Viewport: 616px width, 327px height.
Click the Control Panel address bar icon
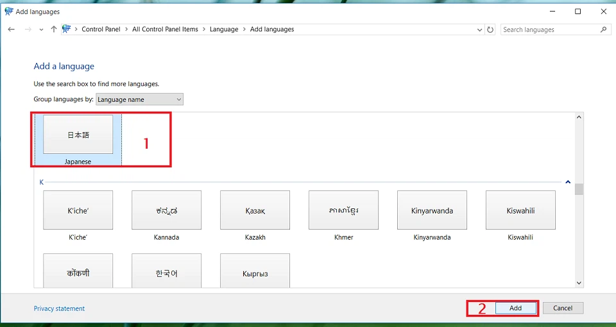click(x=66, y=29)
